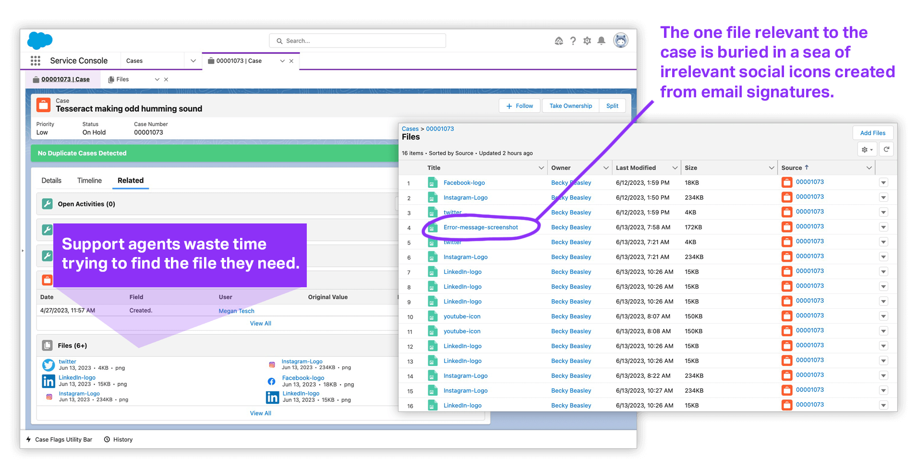Open the Open Activities (0) related list
Image resolution: width=917 pixels, height=468 pixels.
click(x=86, y=204)
